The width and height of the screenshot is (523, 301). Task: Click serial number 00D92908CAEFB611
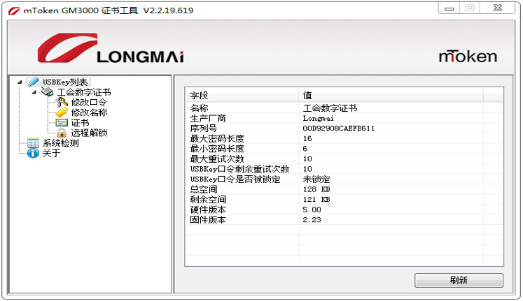339,128
